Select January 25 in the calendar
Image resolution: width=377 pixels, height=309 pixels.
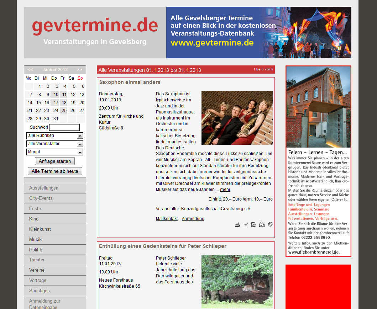[x=64, y=111]
